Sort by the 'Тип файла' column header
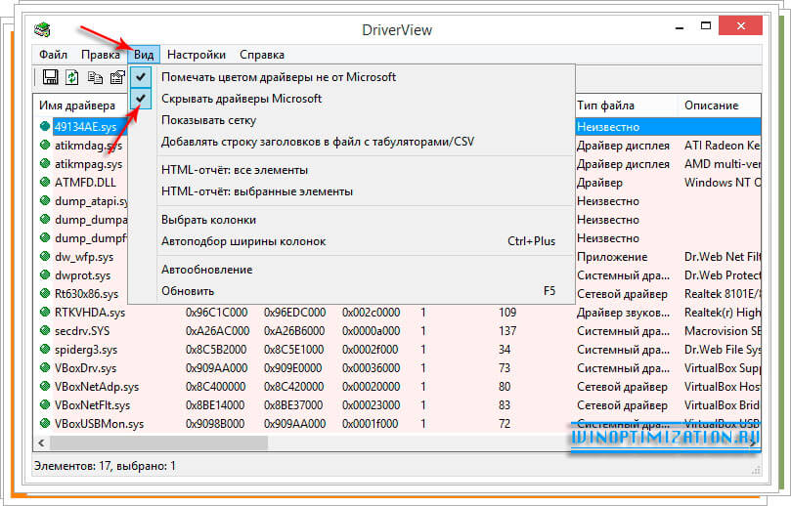The image size is (791, 506). [605, 105]
